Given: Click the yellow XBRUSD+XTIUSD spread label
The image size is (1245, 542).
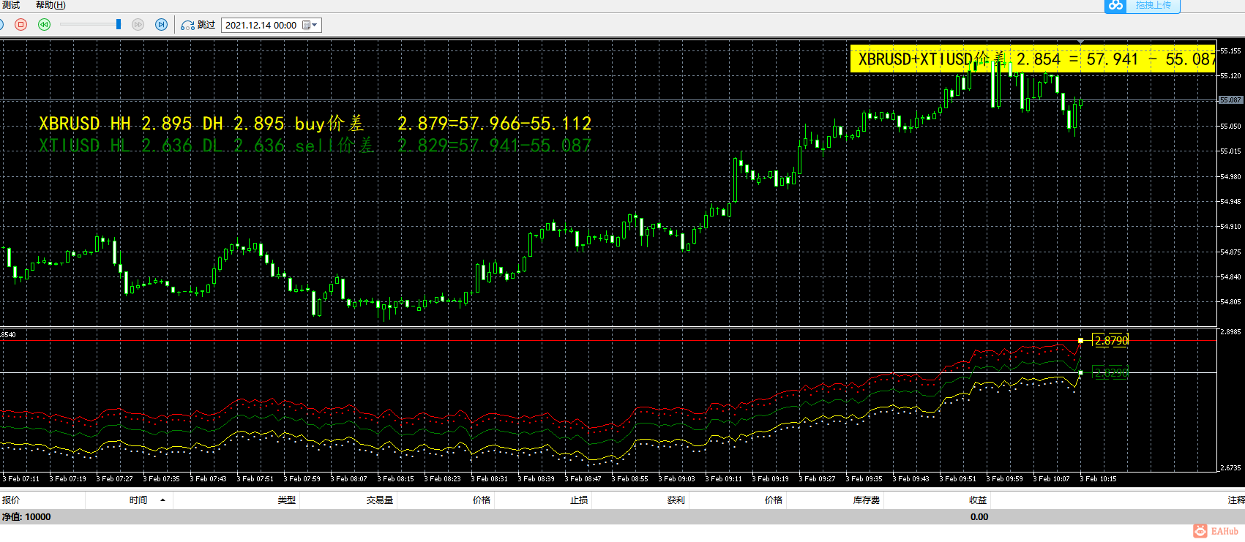Looking at the screenshot, I should 1033,59.
